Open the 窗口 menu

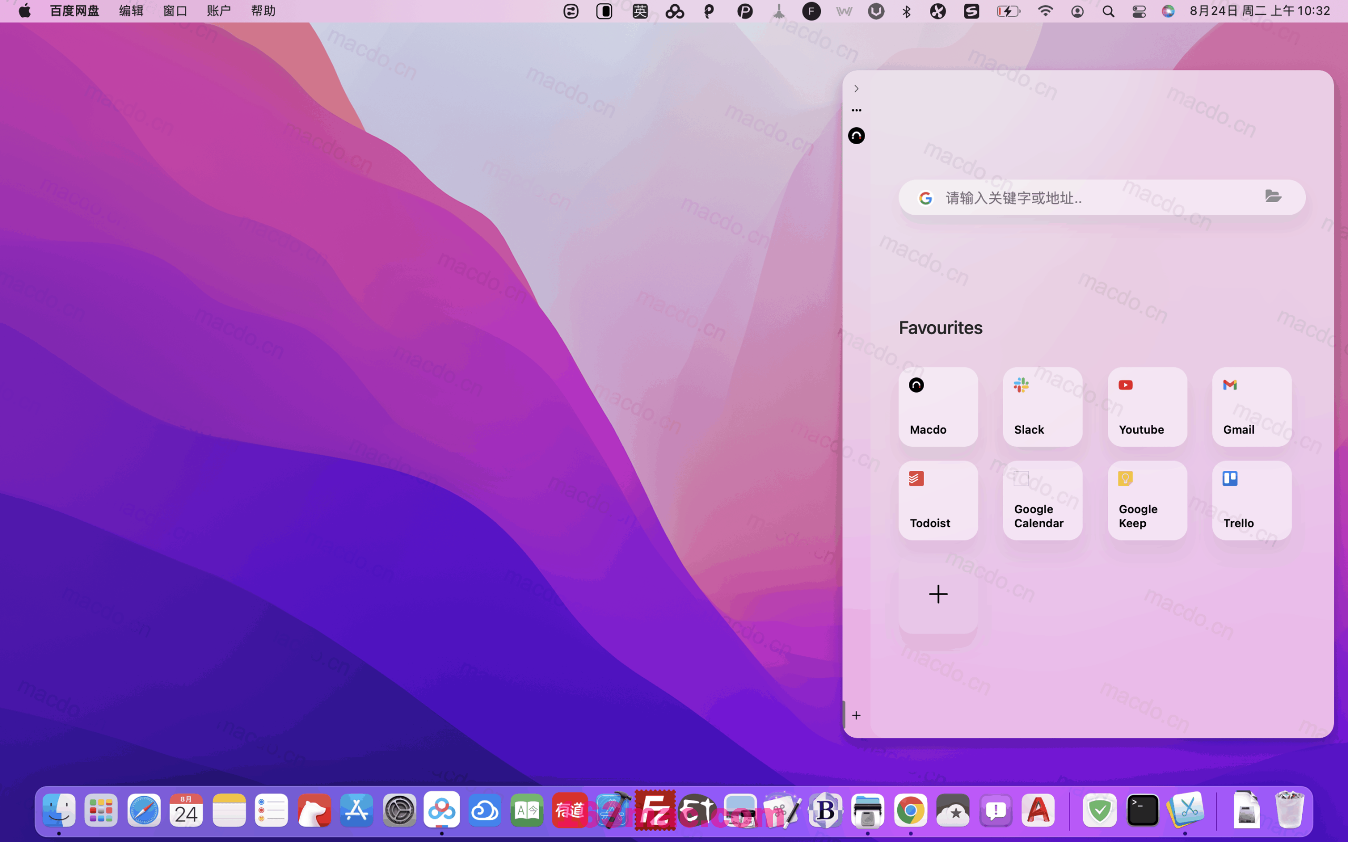[x=175, y=11]
